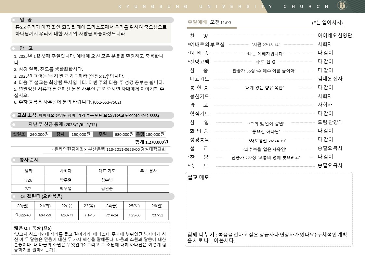Click the '1/26' date cell
Screen dimensions: 365x258
[x=28, y=180]
